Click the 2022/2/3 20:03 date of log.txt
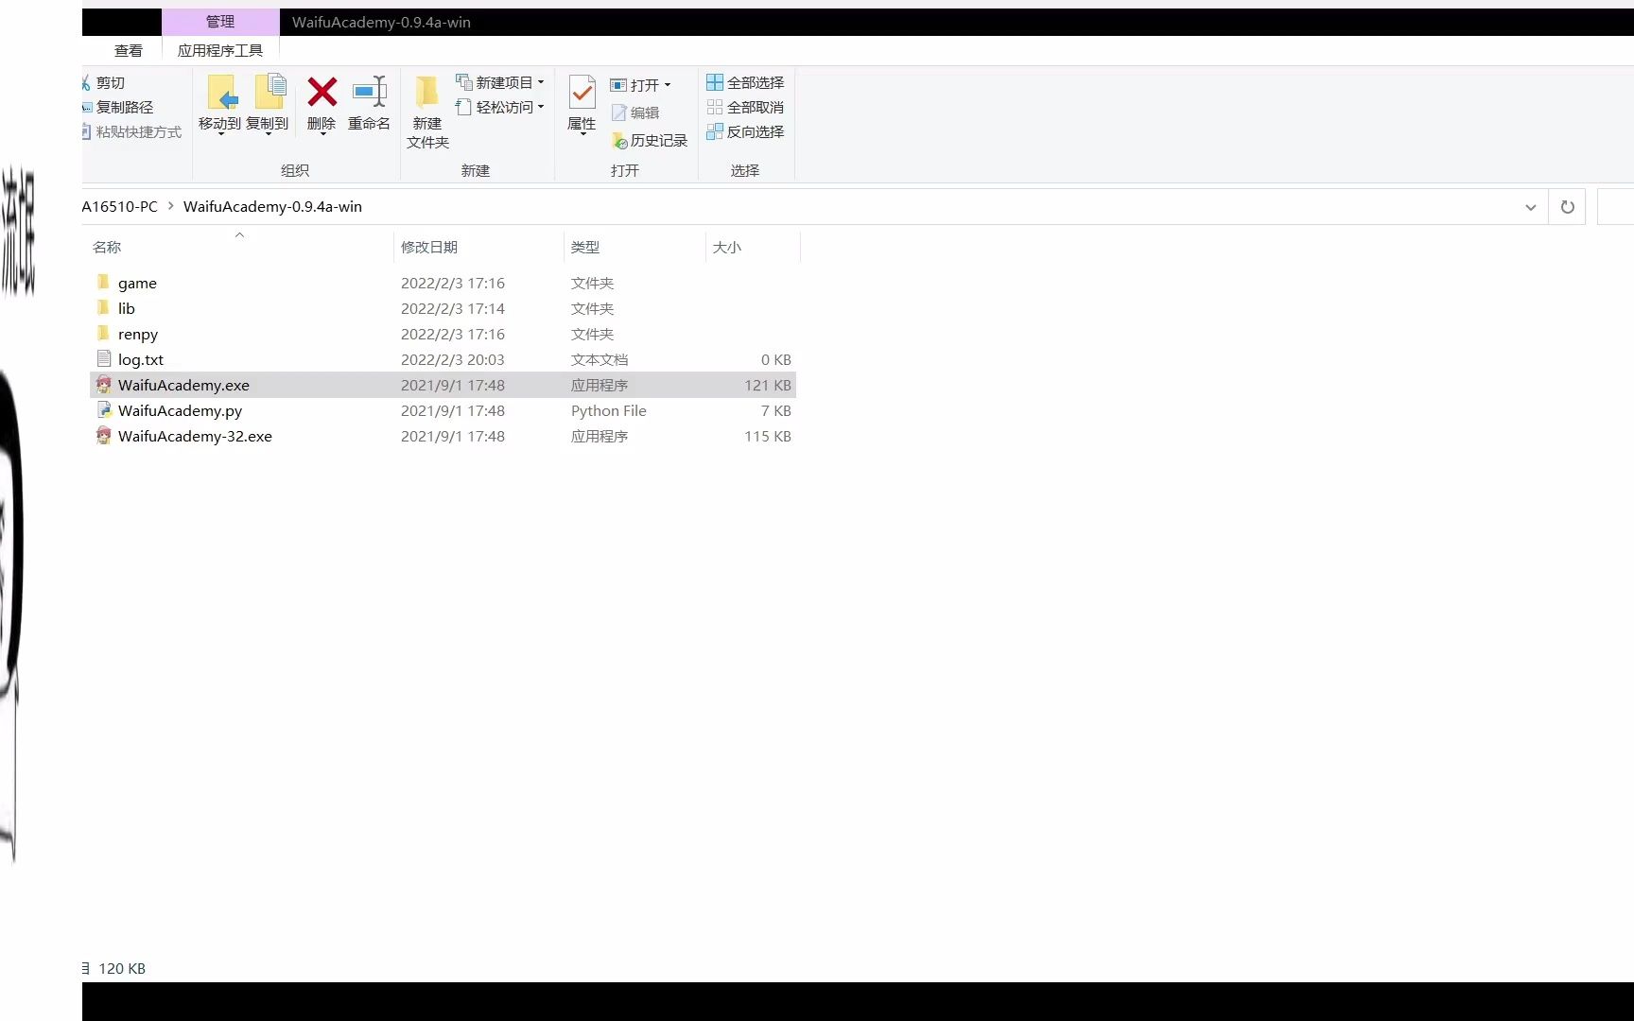The image size is (1634, 1021). (x=453, y=360)
